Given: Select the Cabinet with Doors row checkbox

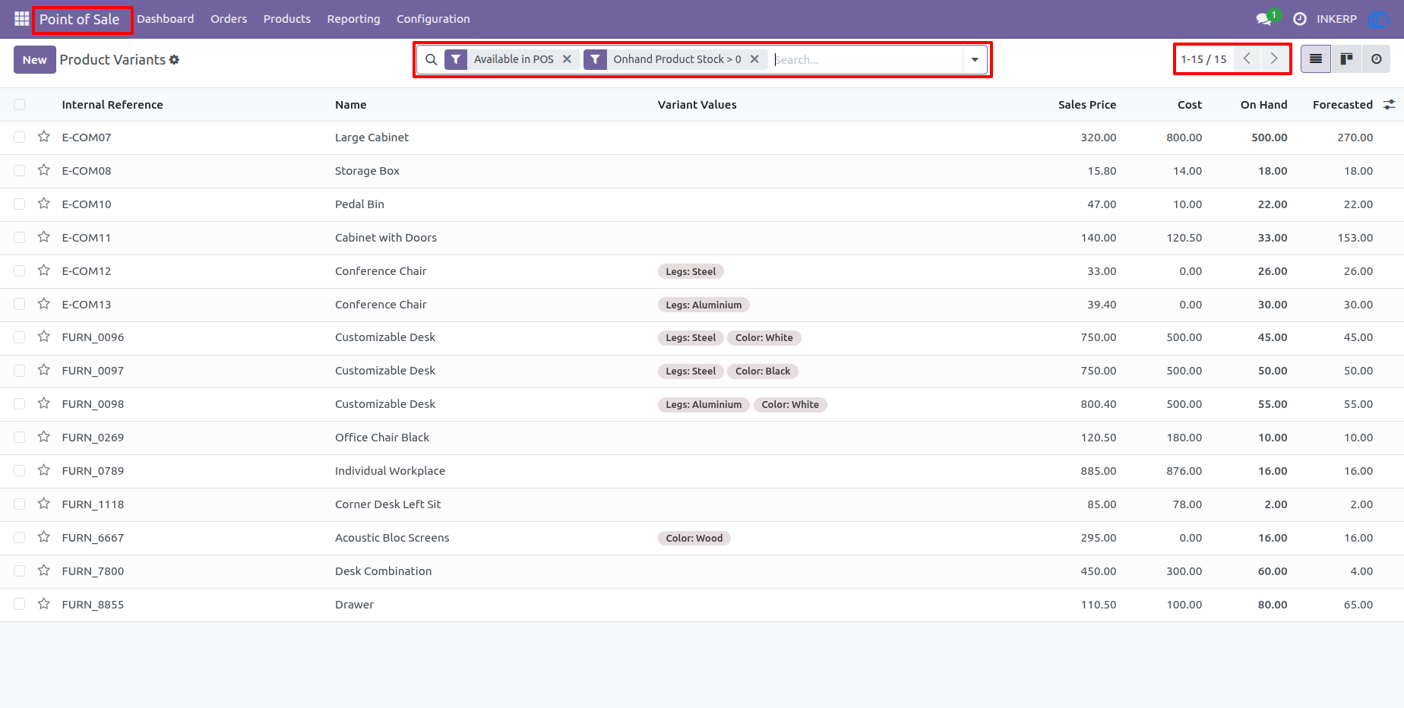Looking at the screenshot, I should click(x=20, y=238).
